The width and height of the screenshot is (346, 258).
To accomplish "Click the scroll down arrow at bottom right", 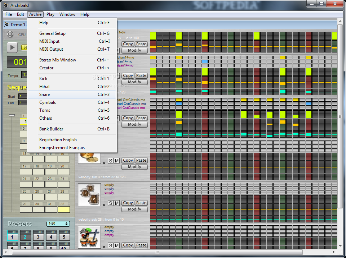I will point(340,246).
